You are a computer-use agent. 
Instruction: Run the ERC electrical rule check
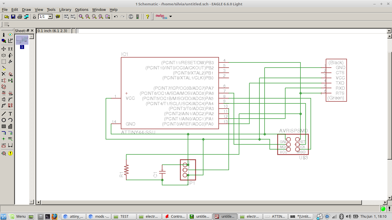pos(4,153)
